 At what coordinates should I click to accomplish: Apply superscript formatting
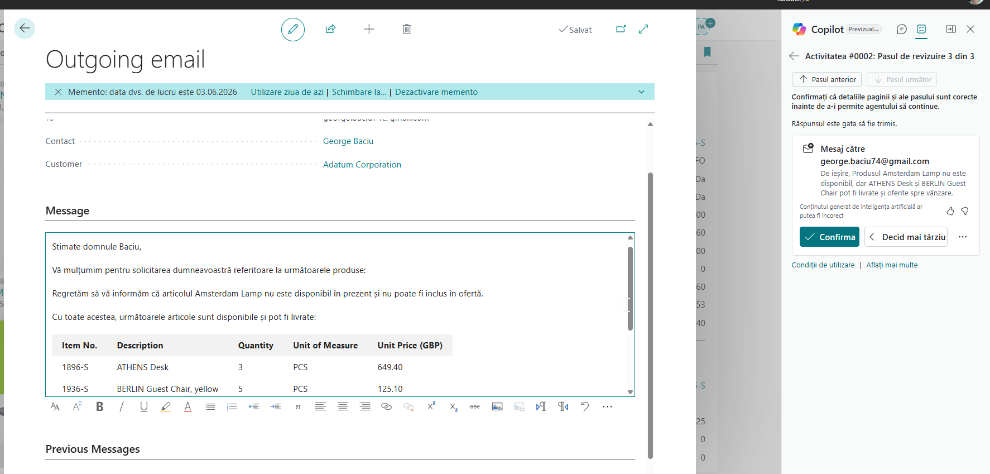point(431,406)
